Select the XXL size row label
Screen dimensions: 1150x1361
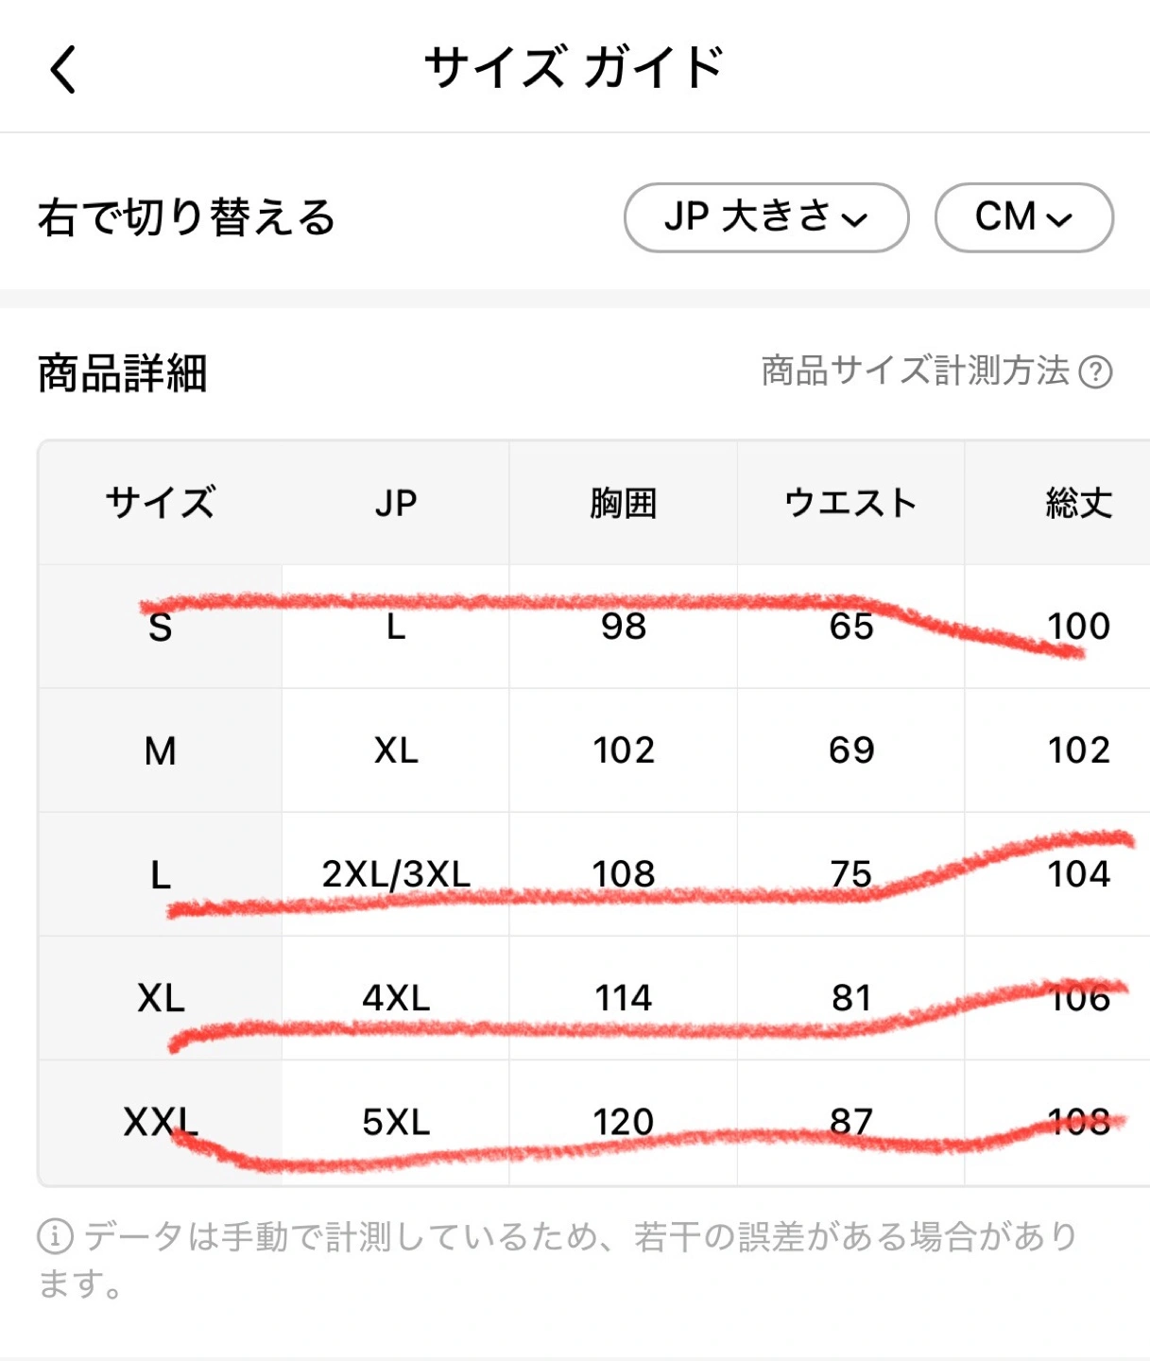coord(161,1122)
